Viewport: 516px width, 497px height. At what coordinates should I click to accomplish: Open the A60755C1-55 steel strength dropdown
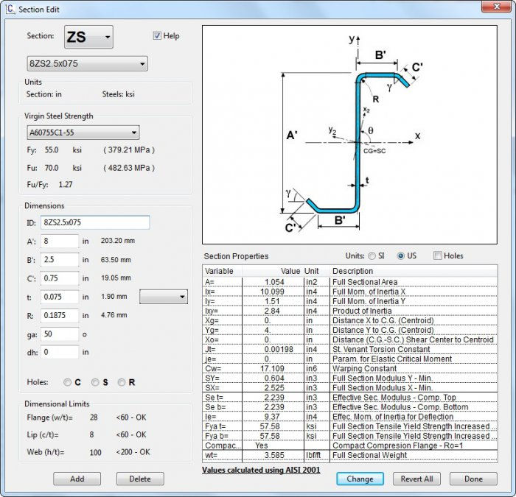click(83, 133)
